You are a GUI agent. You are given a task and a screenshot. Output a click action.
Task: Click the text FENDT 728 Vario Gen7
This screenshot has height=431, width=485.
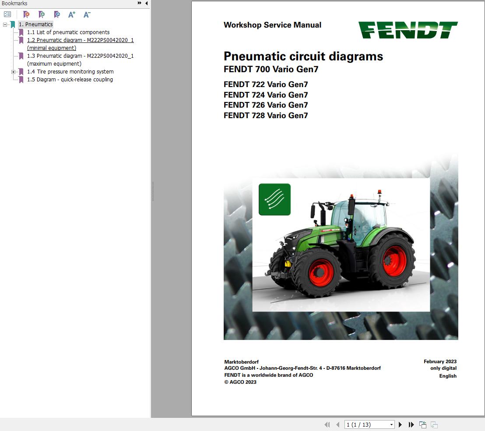click(x=266, y=116)
